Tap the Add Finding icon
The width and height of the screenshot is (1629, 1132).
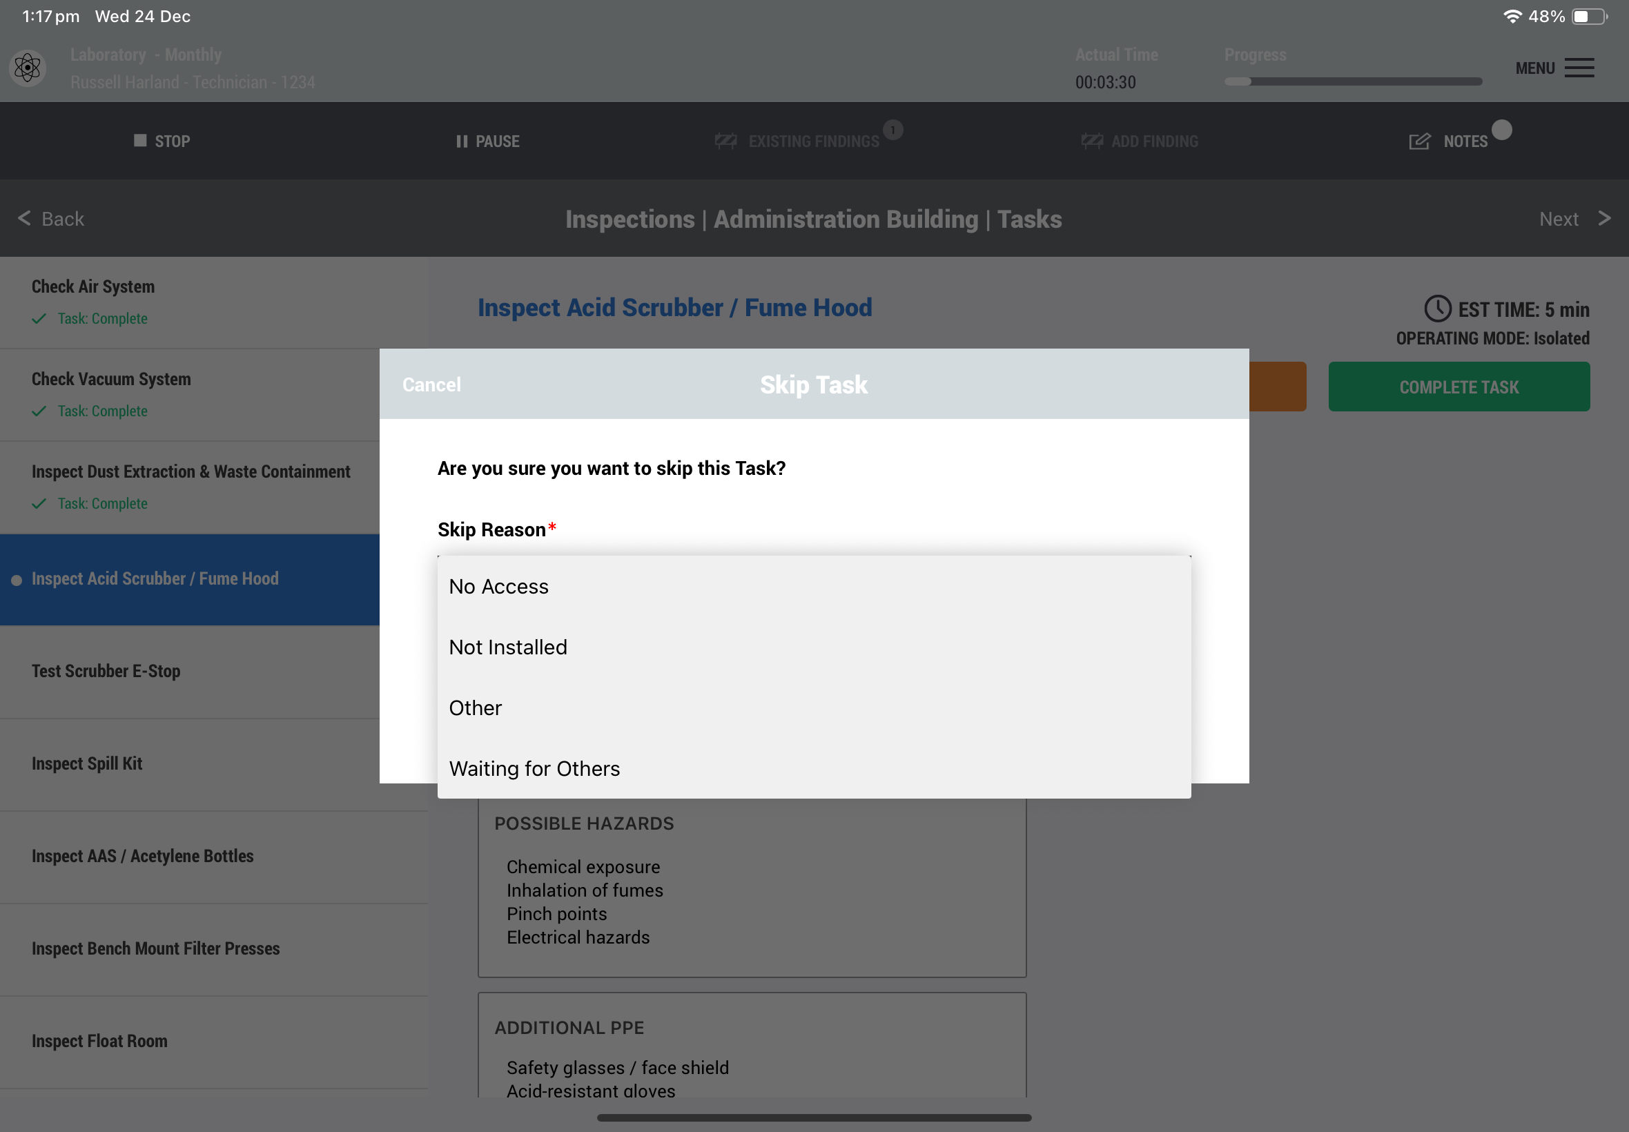[x=1091, y=141]
